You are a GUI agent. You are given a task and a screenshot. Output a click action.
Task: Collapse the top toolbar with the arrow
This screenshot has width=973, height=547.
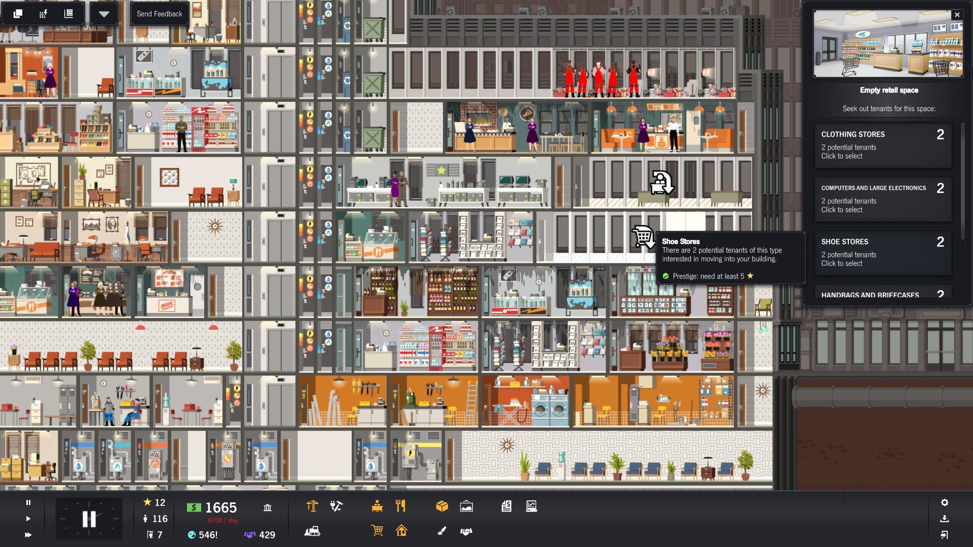pyautogui.click(x=104, y=14)
